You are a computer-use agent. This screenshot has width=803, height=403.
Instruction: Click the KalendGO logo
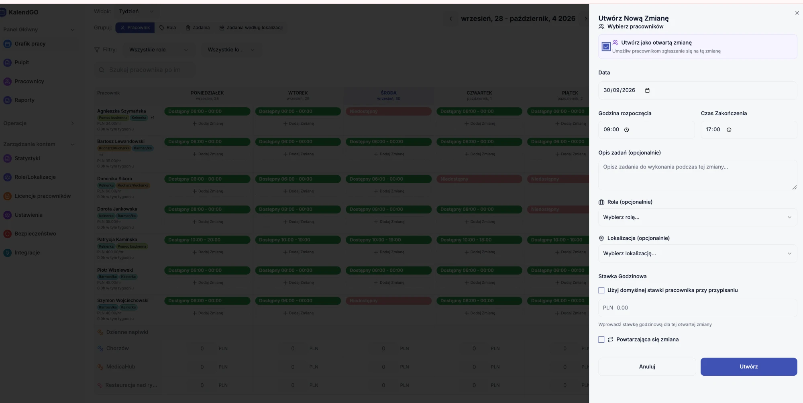click(x=19, y=12)
